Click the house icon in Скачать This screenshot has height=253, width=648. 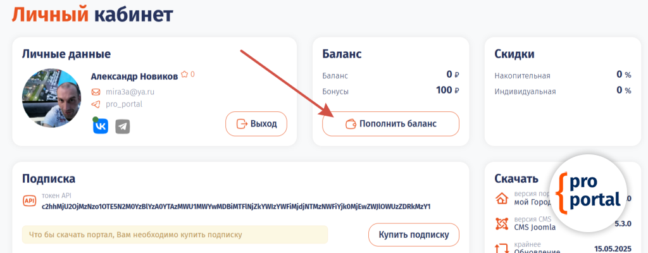pyautogui.click(x=502, y=199)
